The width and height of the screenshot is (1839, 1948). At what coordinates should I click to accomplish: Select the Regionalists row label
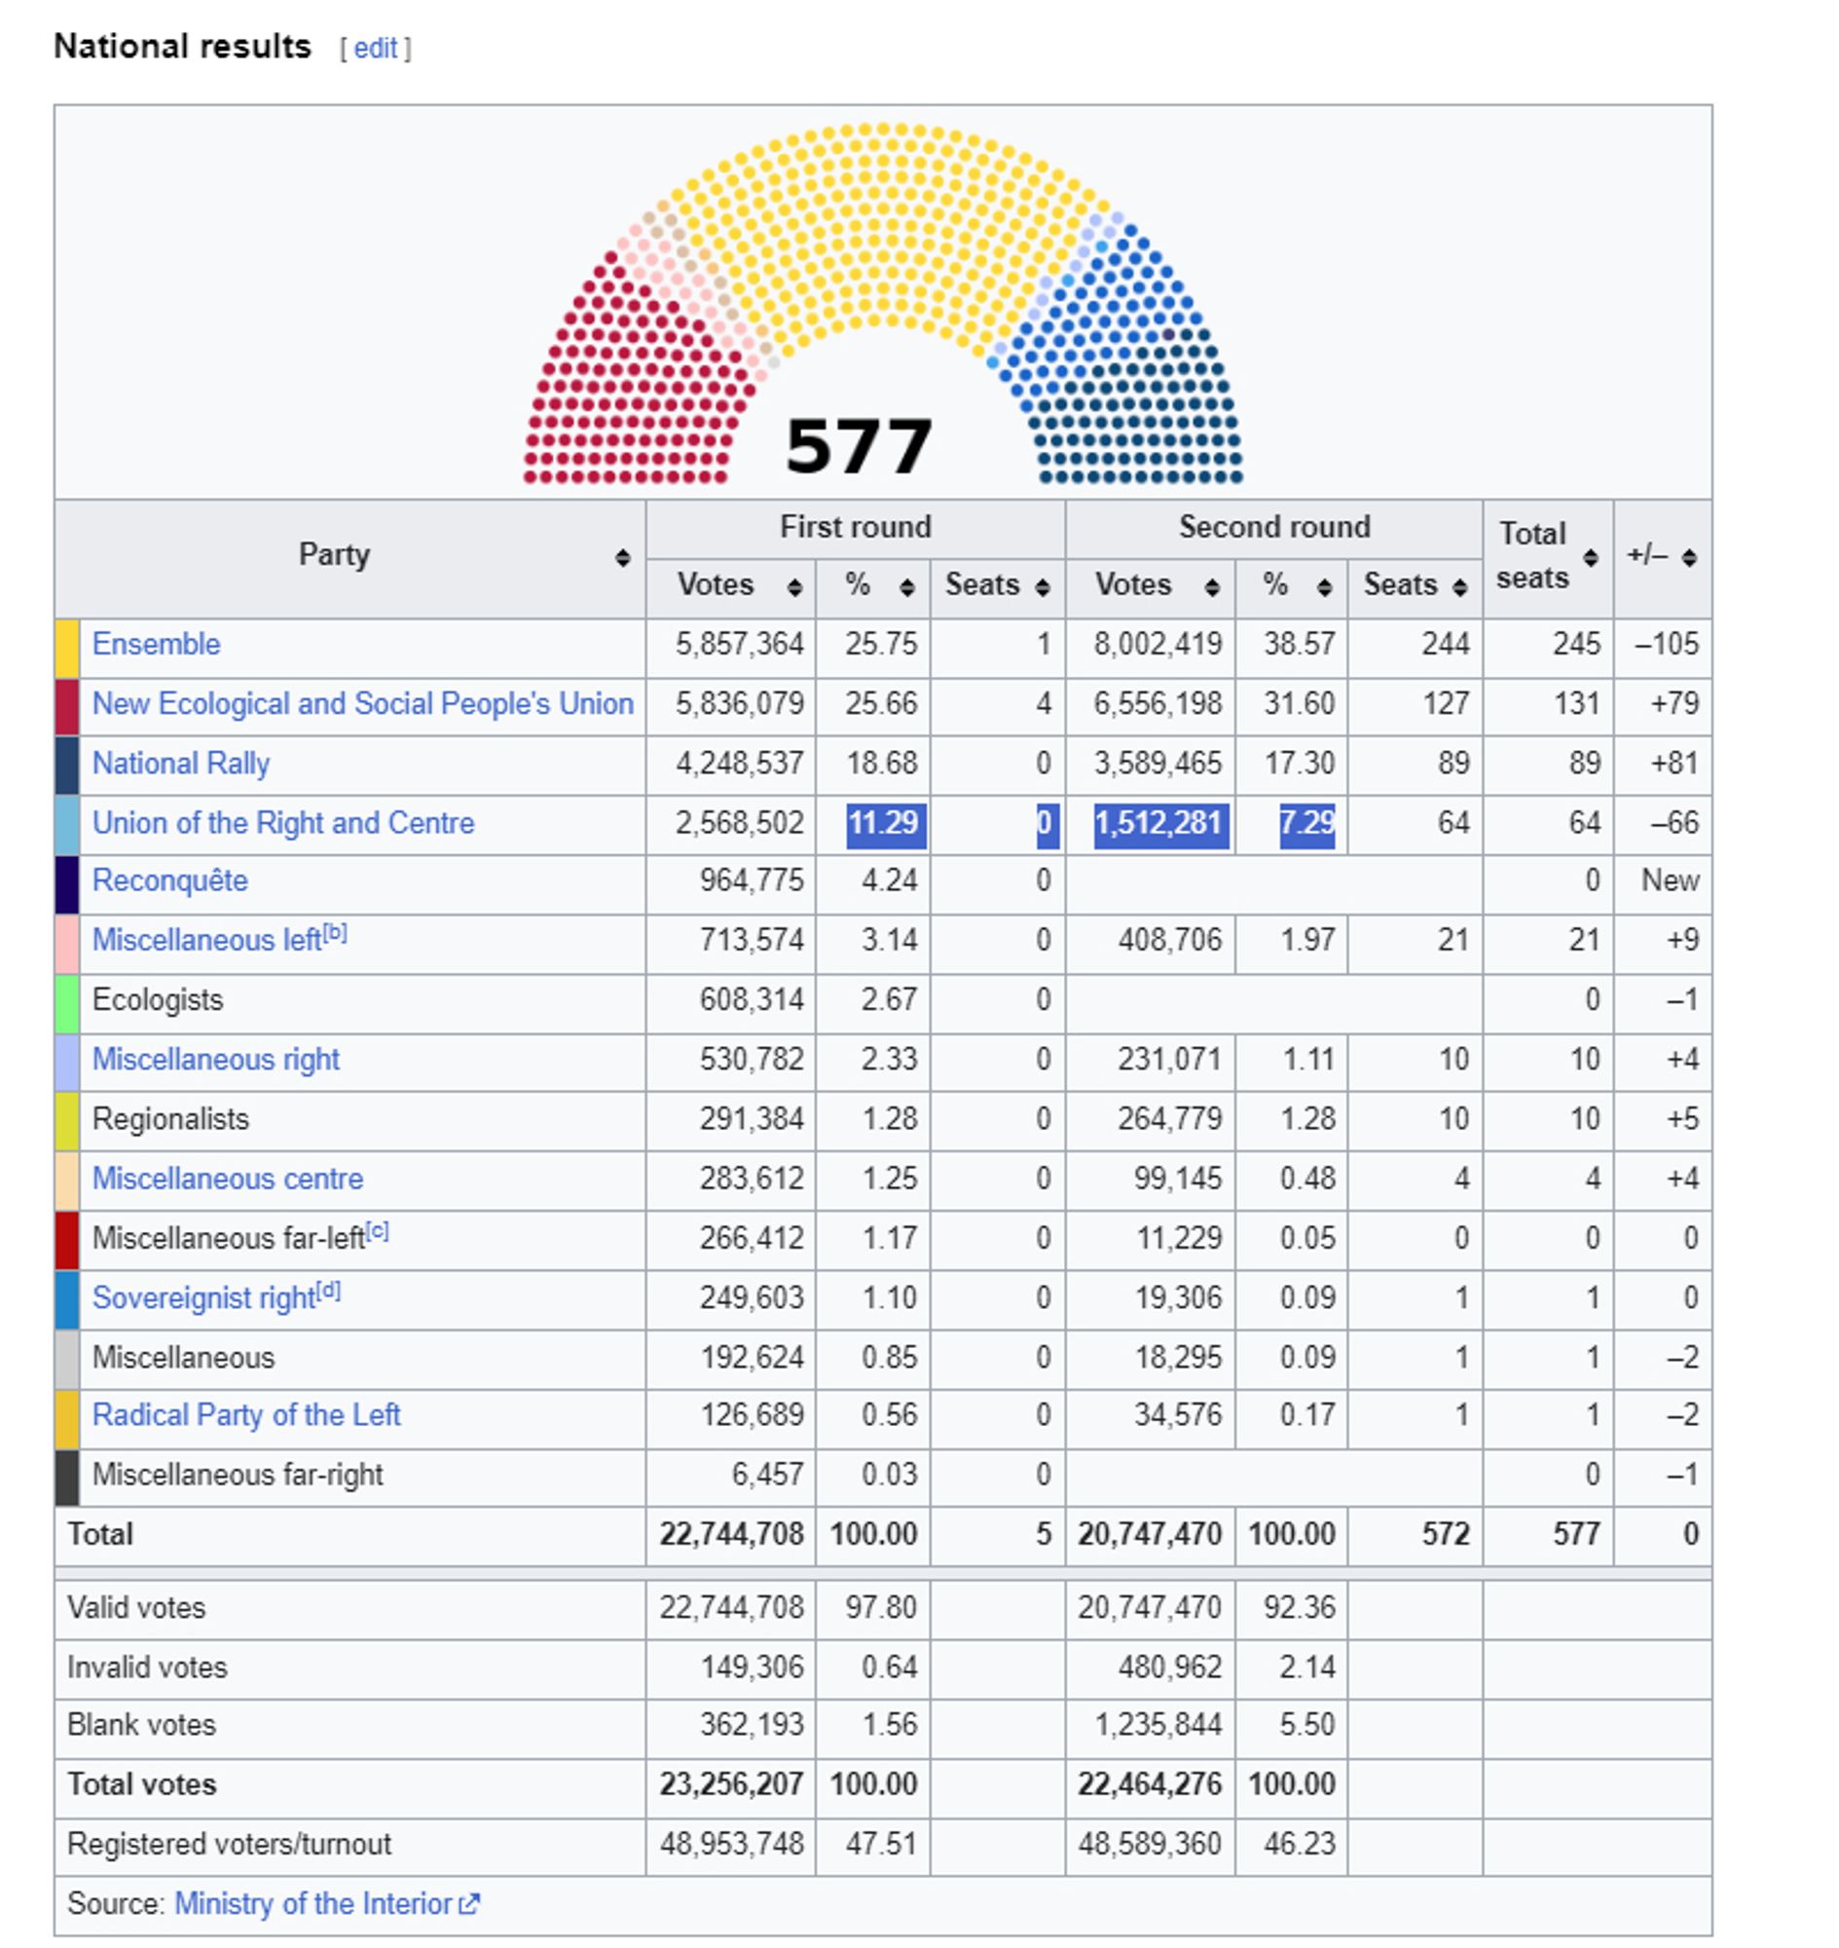pos(170,1119)
